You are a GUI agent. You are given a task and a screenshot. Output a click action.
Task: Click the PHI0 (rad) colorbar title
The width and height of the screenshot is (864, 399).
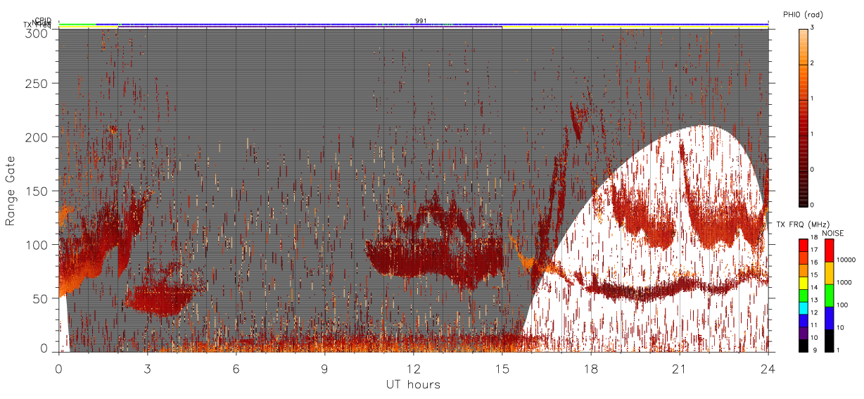pyautogui.click(x=803, y=15)
